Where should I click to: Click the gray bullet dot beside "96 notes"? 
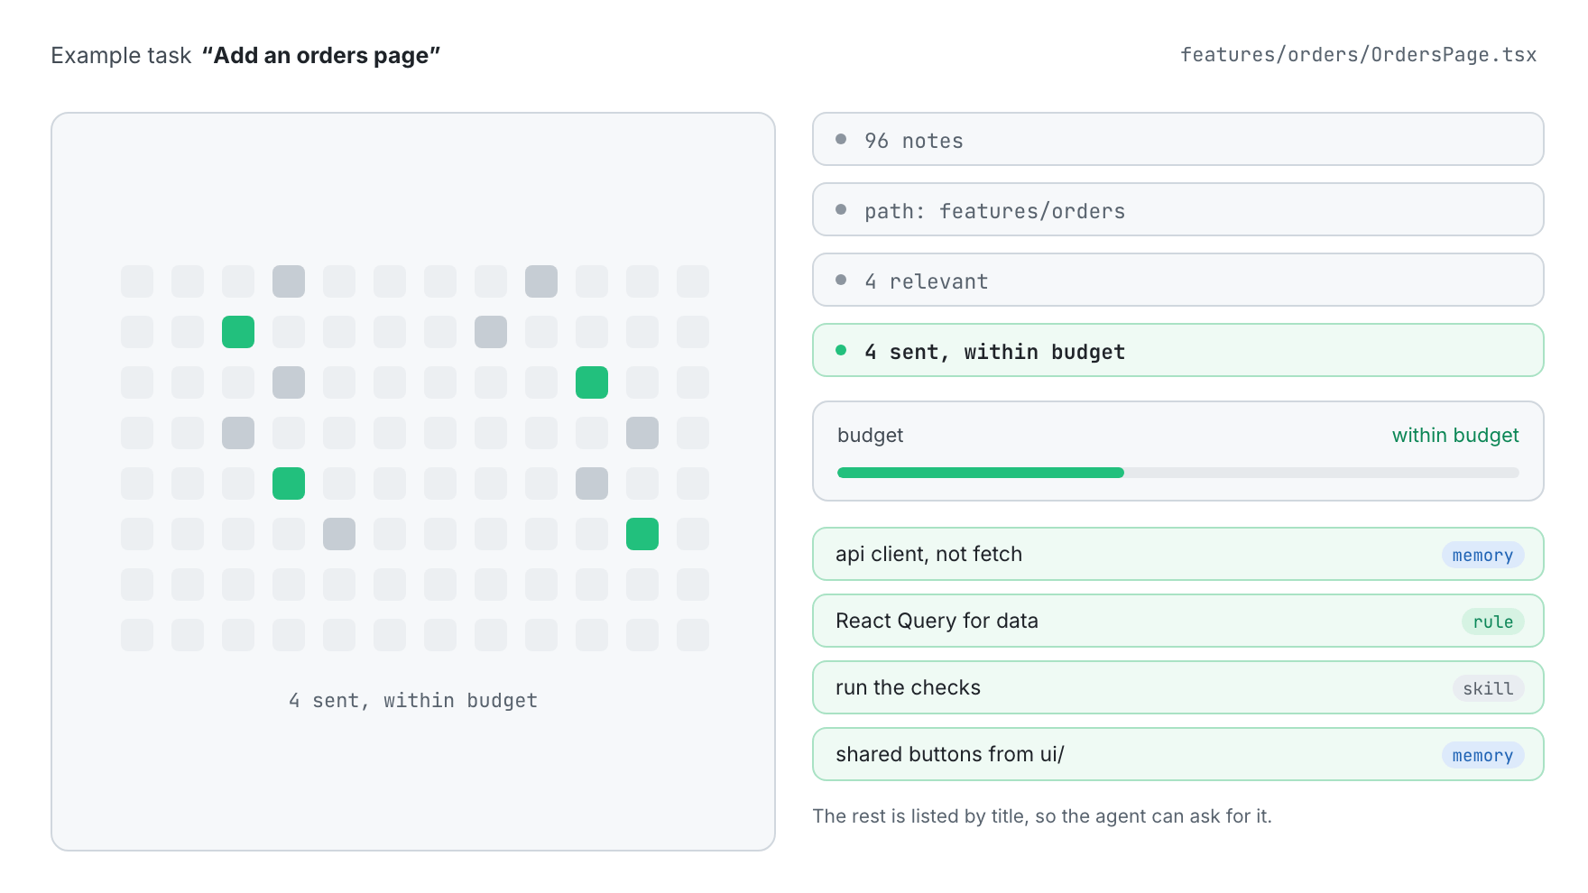(841, 139)
